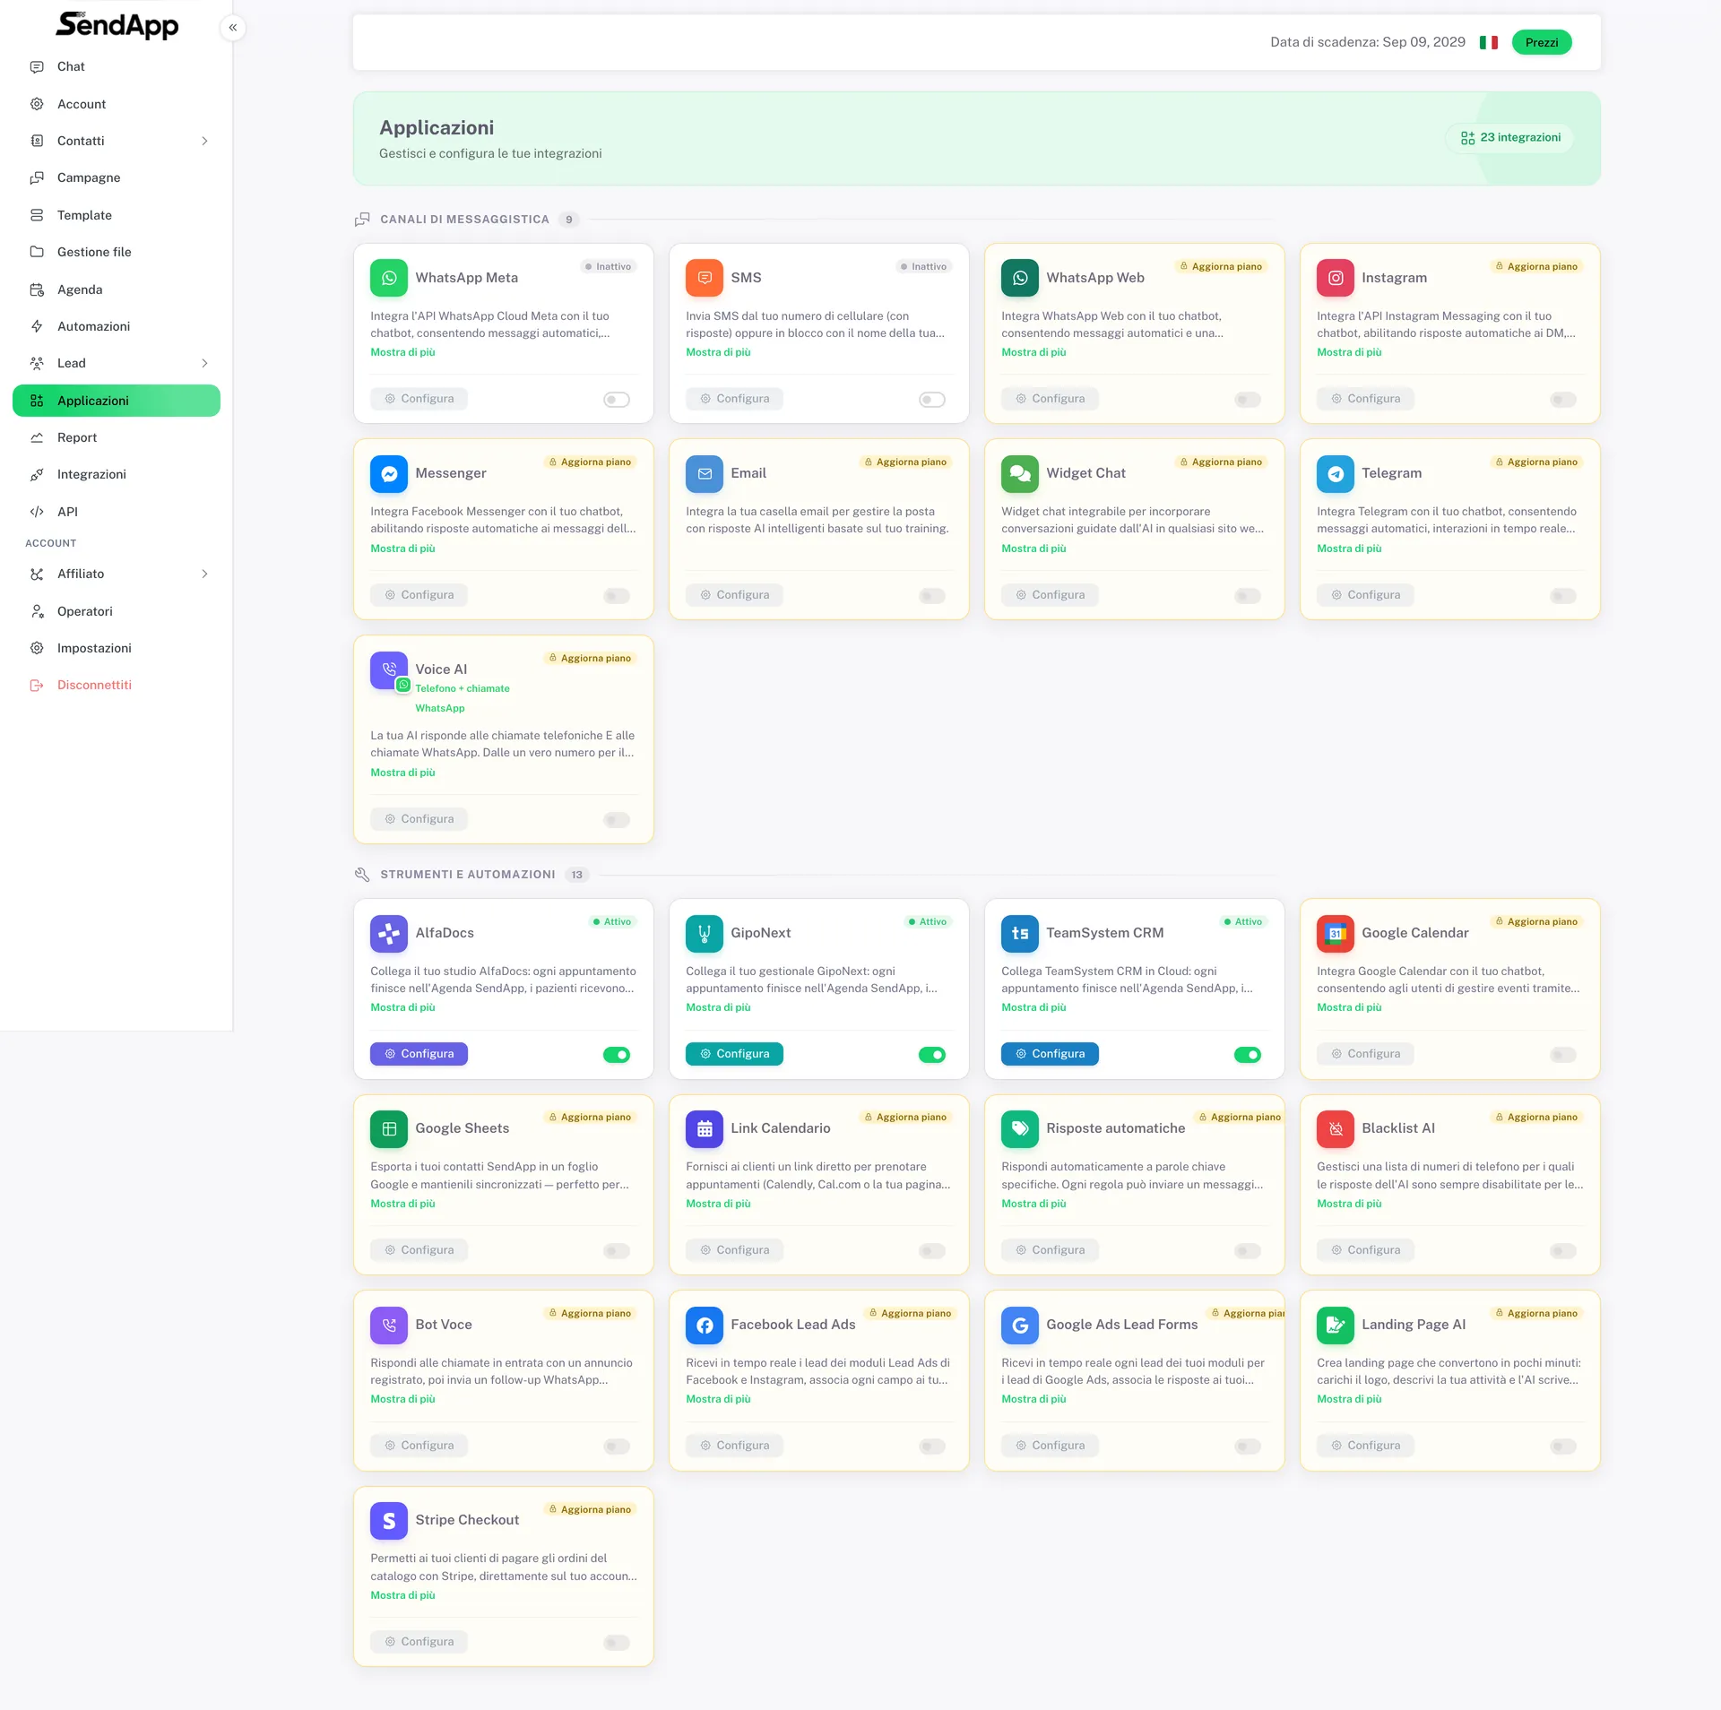Screen dimensions: 1721x1710
Task: Select Applicazioni in the sidebar
Action: (117, 401)
